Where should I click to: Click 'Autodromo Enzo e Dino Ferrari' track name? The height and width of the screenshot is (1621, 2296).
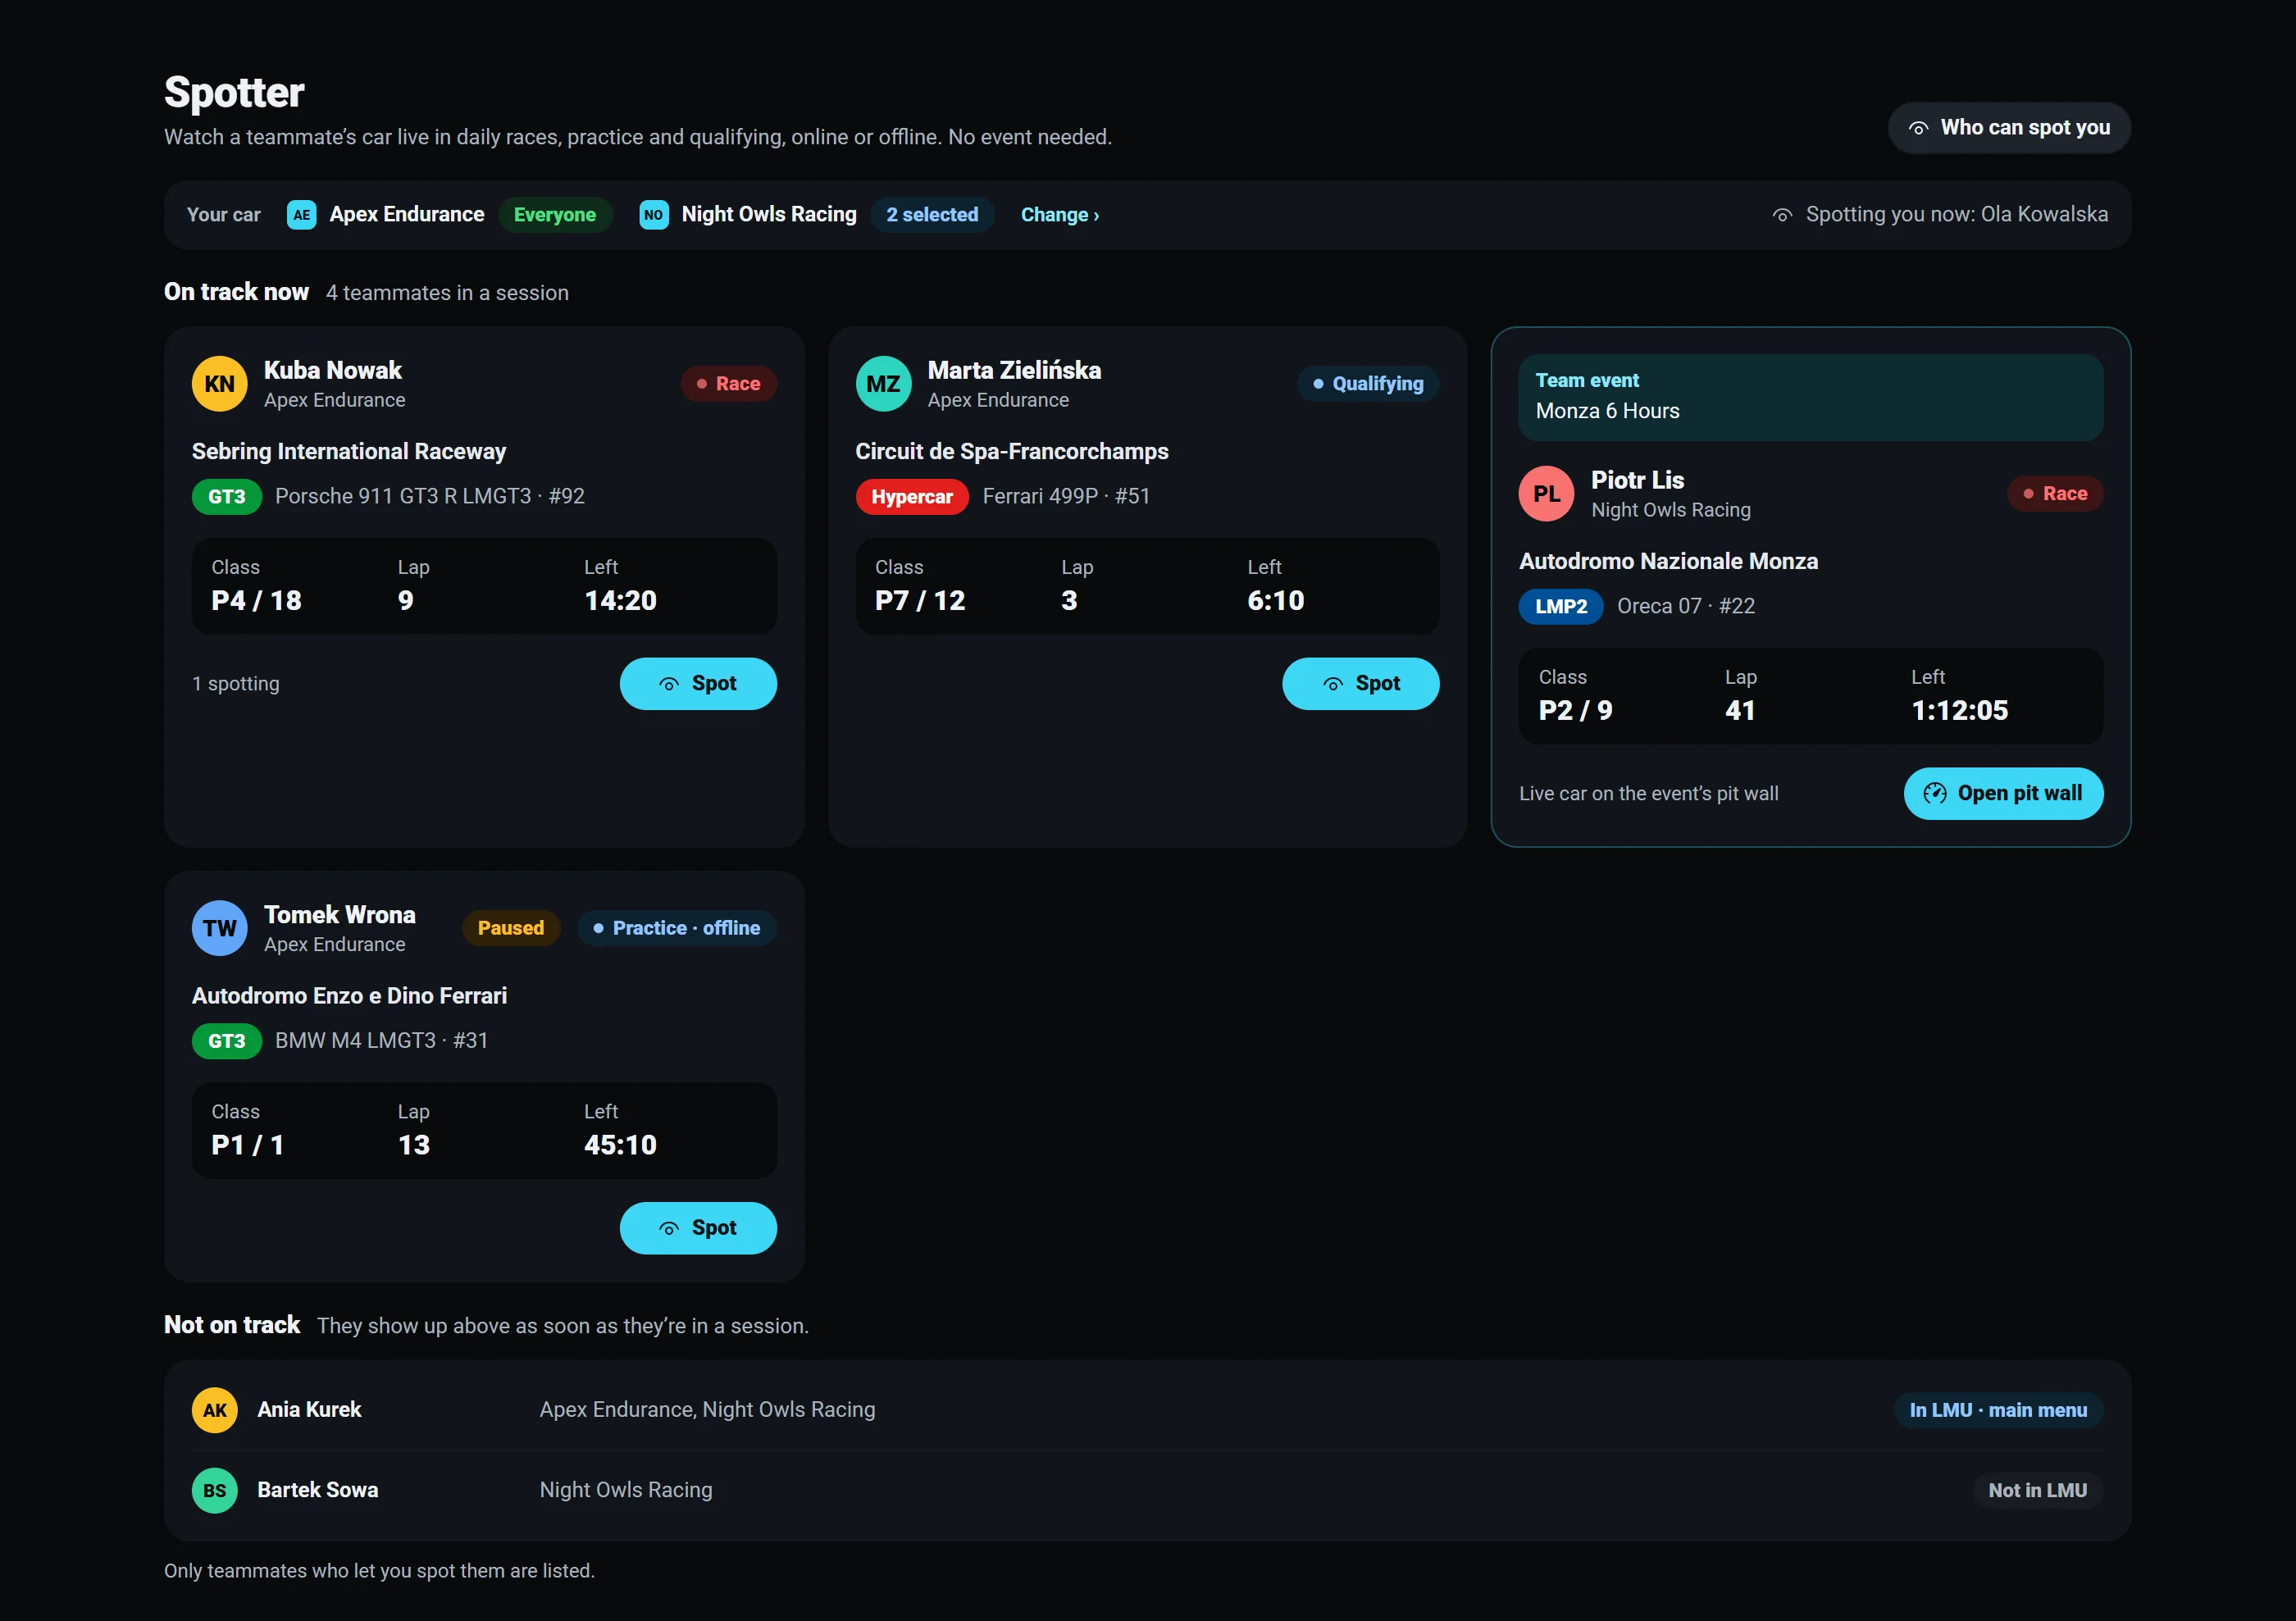click(x=350, y=996)
